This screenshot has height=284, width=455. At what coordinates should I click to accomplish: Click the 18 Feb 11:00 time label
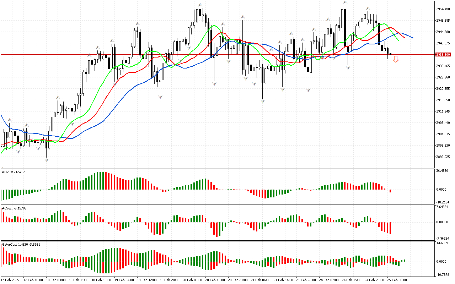click(79, 280)
